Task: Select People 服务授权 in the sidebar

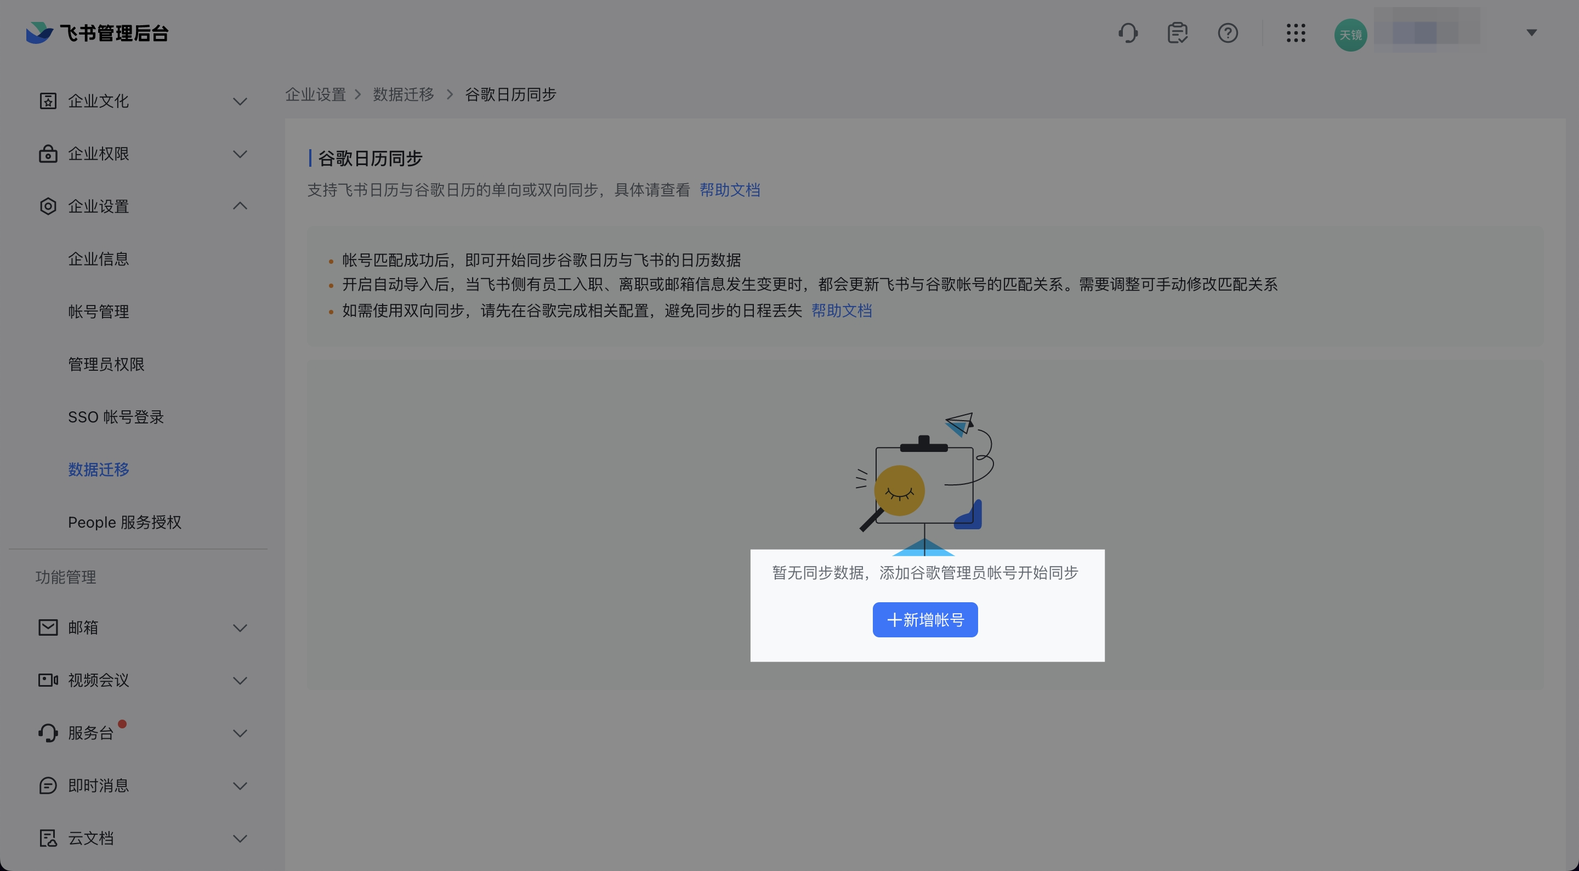Action: 124,523
